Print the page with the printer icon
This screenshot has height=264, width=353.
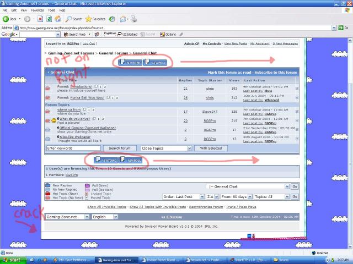click(x=133, y=19)
